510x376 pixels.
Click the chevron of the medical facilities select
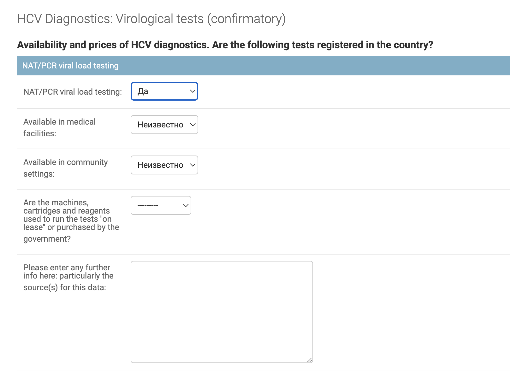coord(193,125)
